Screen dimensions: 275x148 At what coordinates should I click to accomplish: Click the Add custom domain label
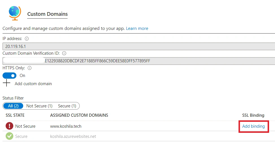coord(33,84)
